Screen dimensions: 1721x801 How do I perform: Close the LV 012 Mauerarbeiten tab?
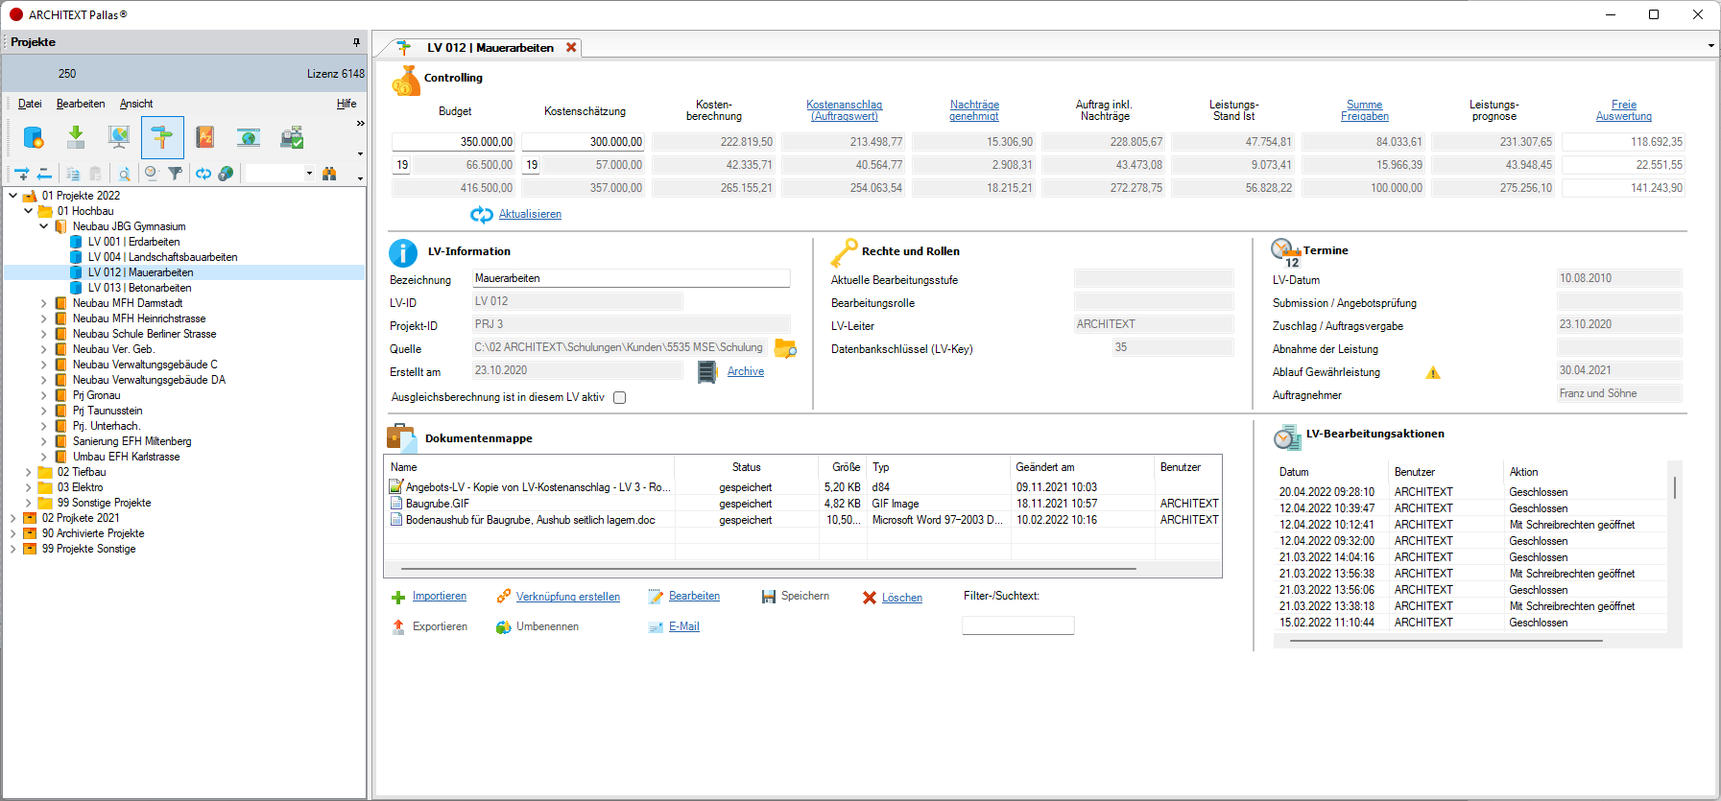click(x=571, y=47)
